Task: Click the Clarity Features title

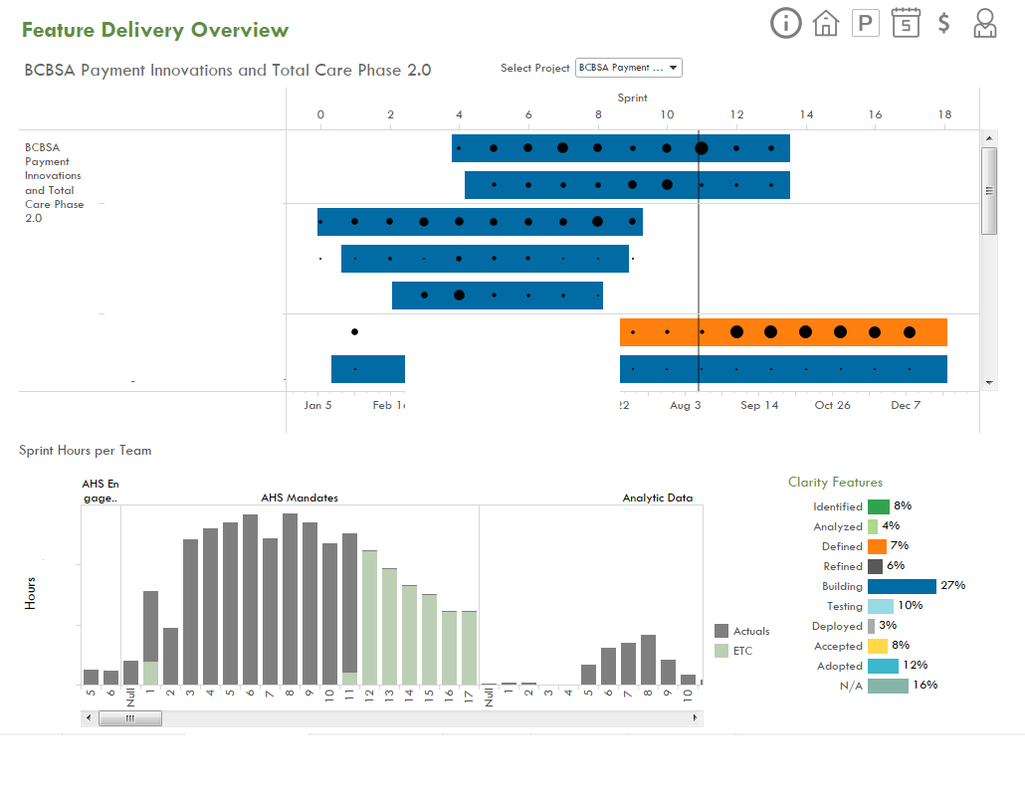Action: click(x=835, y=482)
